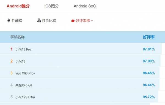Click the 96.44% rating value
This screenshot has width=165, height=105.
(149, 85)
